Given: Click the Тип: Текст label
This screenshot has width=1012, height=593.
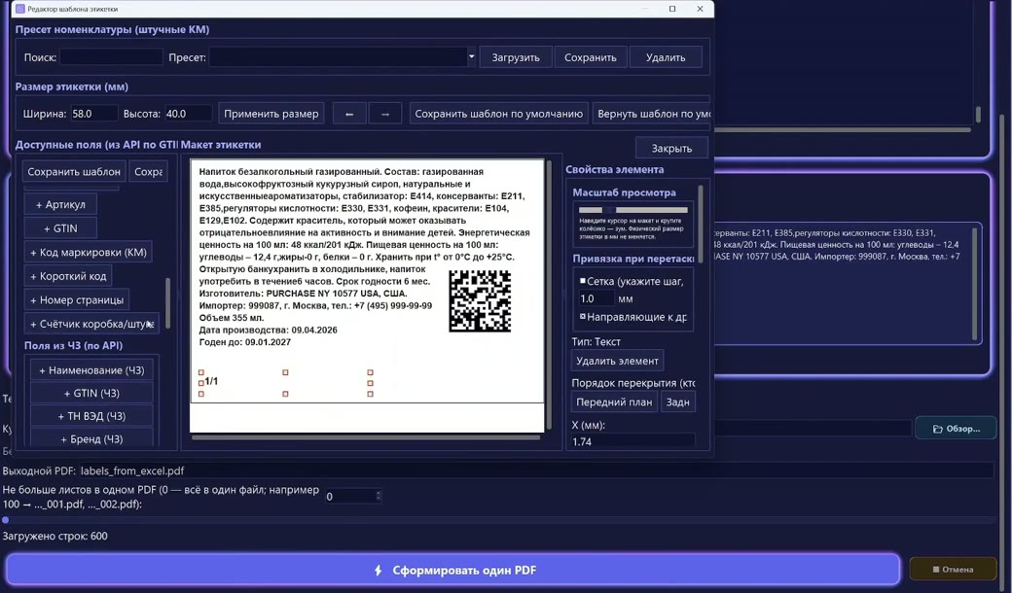Looking at the screenshot, I should [596, 341].
